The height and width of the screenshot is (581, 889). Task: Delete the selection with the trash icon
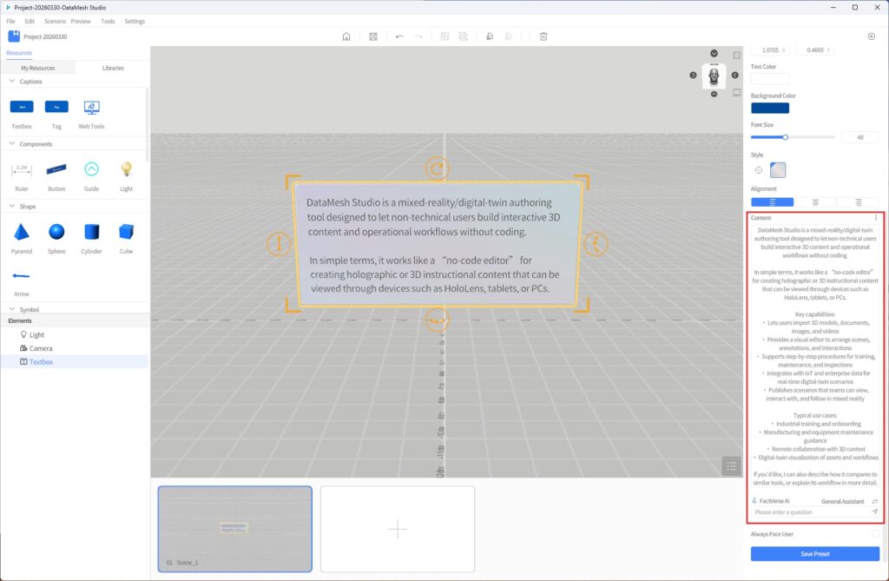pos(543,36)
